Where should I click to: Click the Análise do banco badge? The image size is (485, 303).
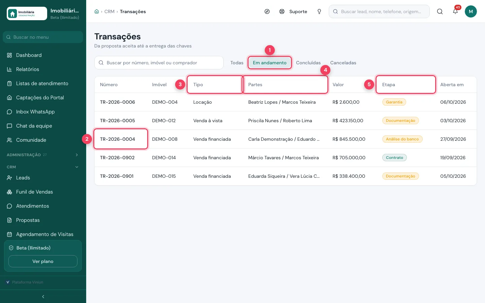(x=402, y=139)
